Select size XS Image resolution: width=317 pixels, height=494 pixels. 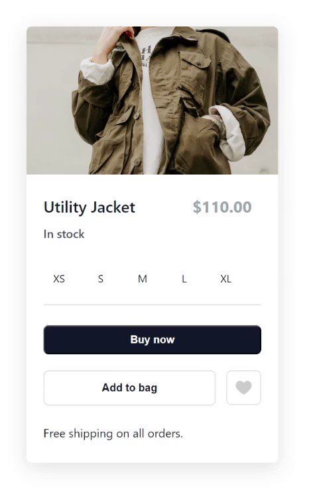pyautogui.click(x=59, y=279)
